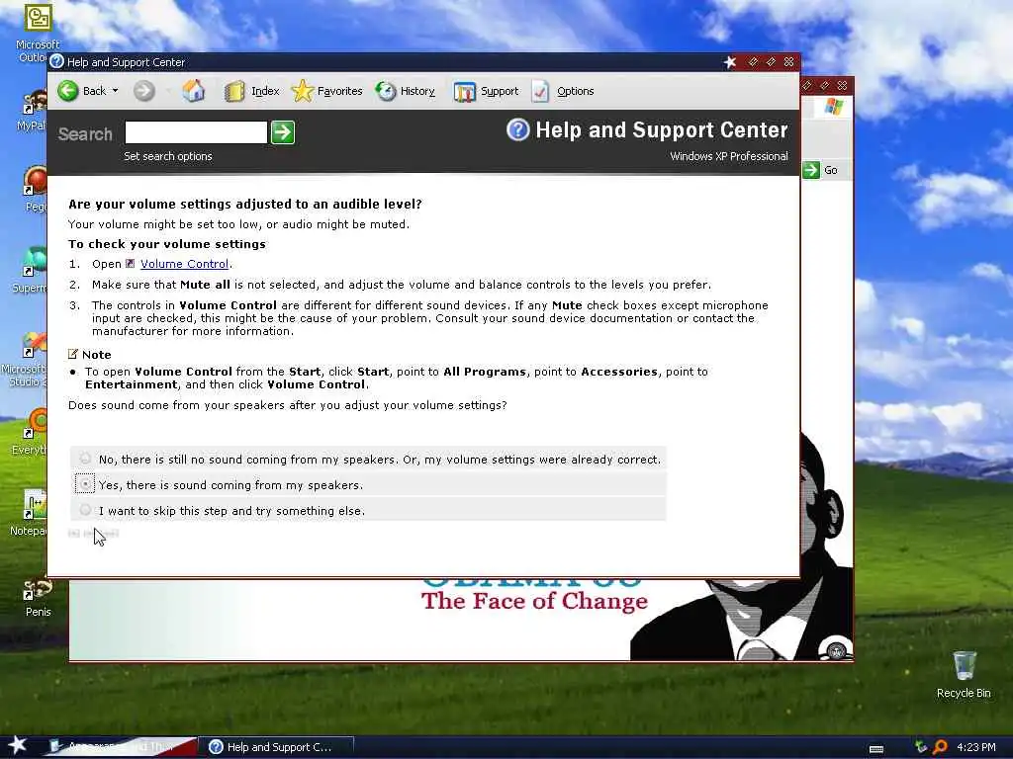
Task: Click the 4:23 PM taskbar clock
Action: 975,747
